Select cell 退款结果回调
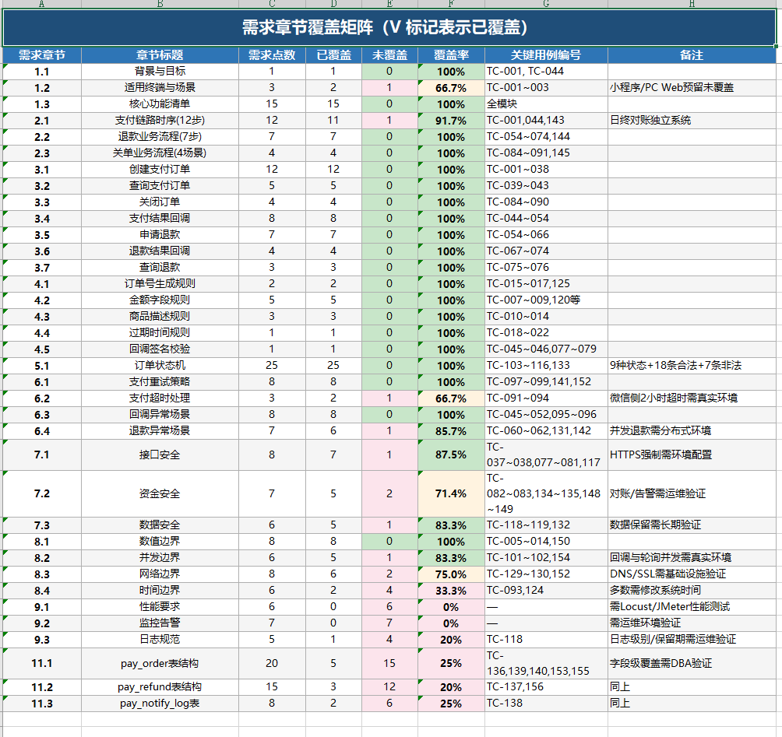This screenshot has height=737, width=782. pyautogui.click(x=160, y=251)
